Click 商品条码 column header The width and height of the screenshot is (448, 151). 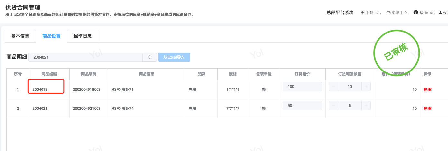pos(89,74)
